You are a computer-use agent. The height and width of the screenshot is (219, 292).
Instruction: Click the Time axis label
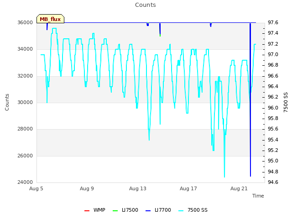coord(258,196)
